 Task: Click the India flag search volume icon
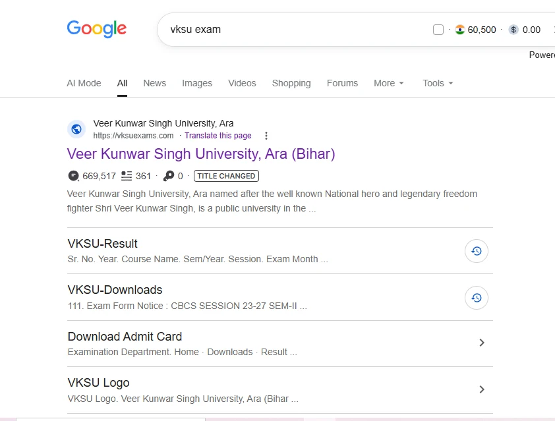click(460, 30)
